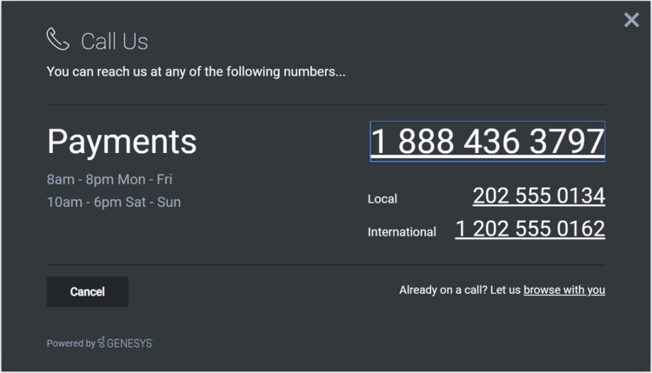
Task: Dial the toll-free number 1 888 436 3797
Action: click(487, 141)
